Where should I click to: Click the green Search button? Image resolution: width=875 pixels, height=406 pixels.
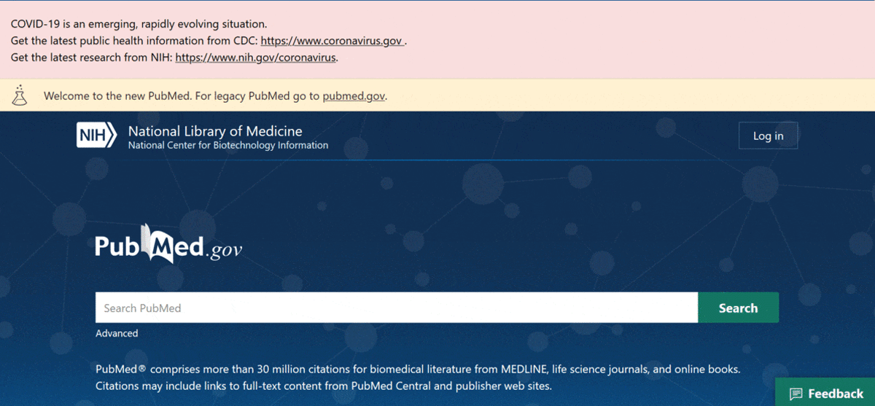click(738, 308)
